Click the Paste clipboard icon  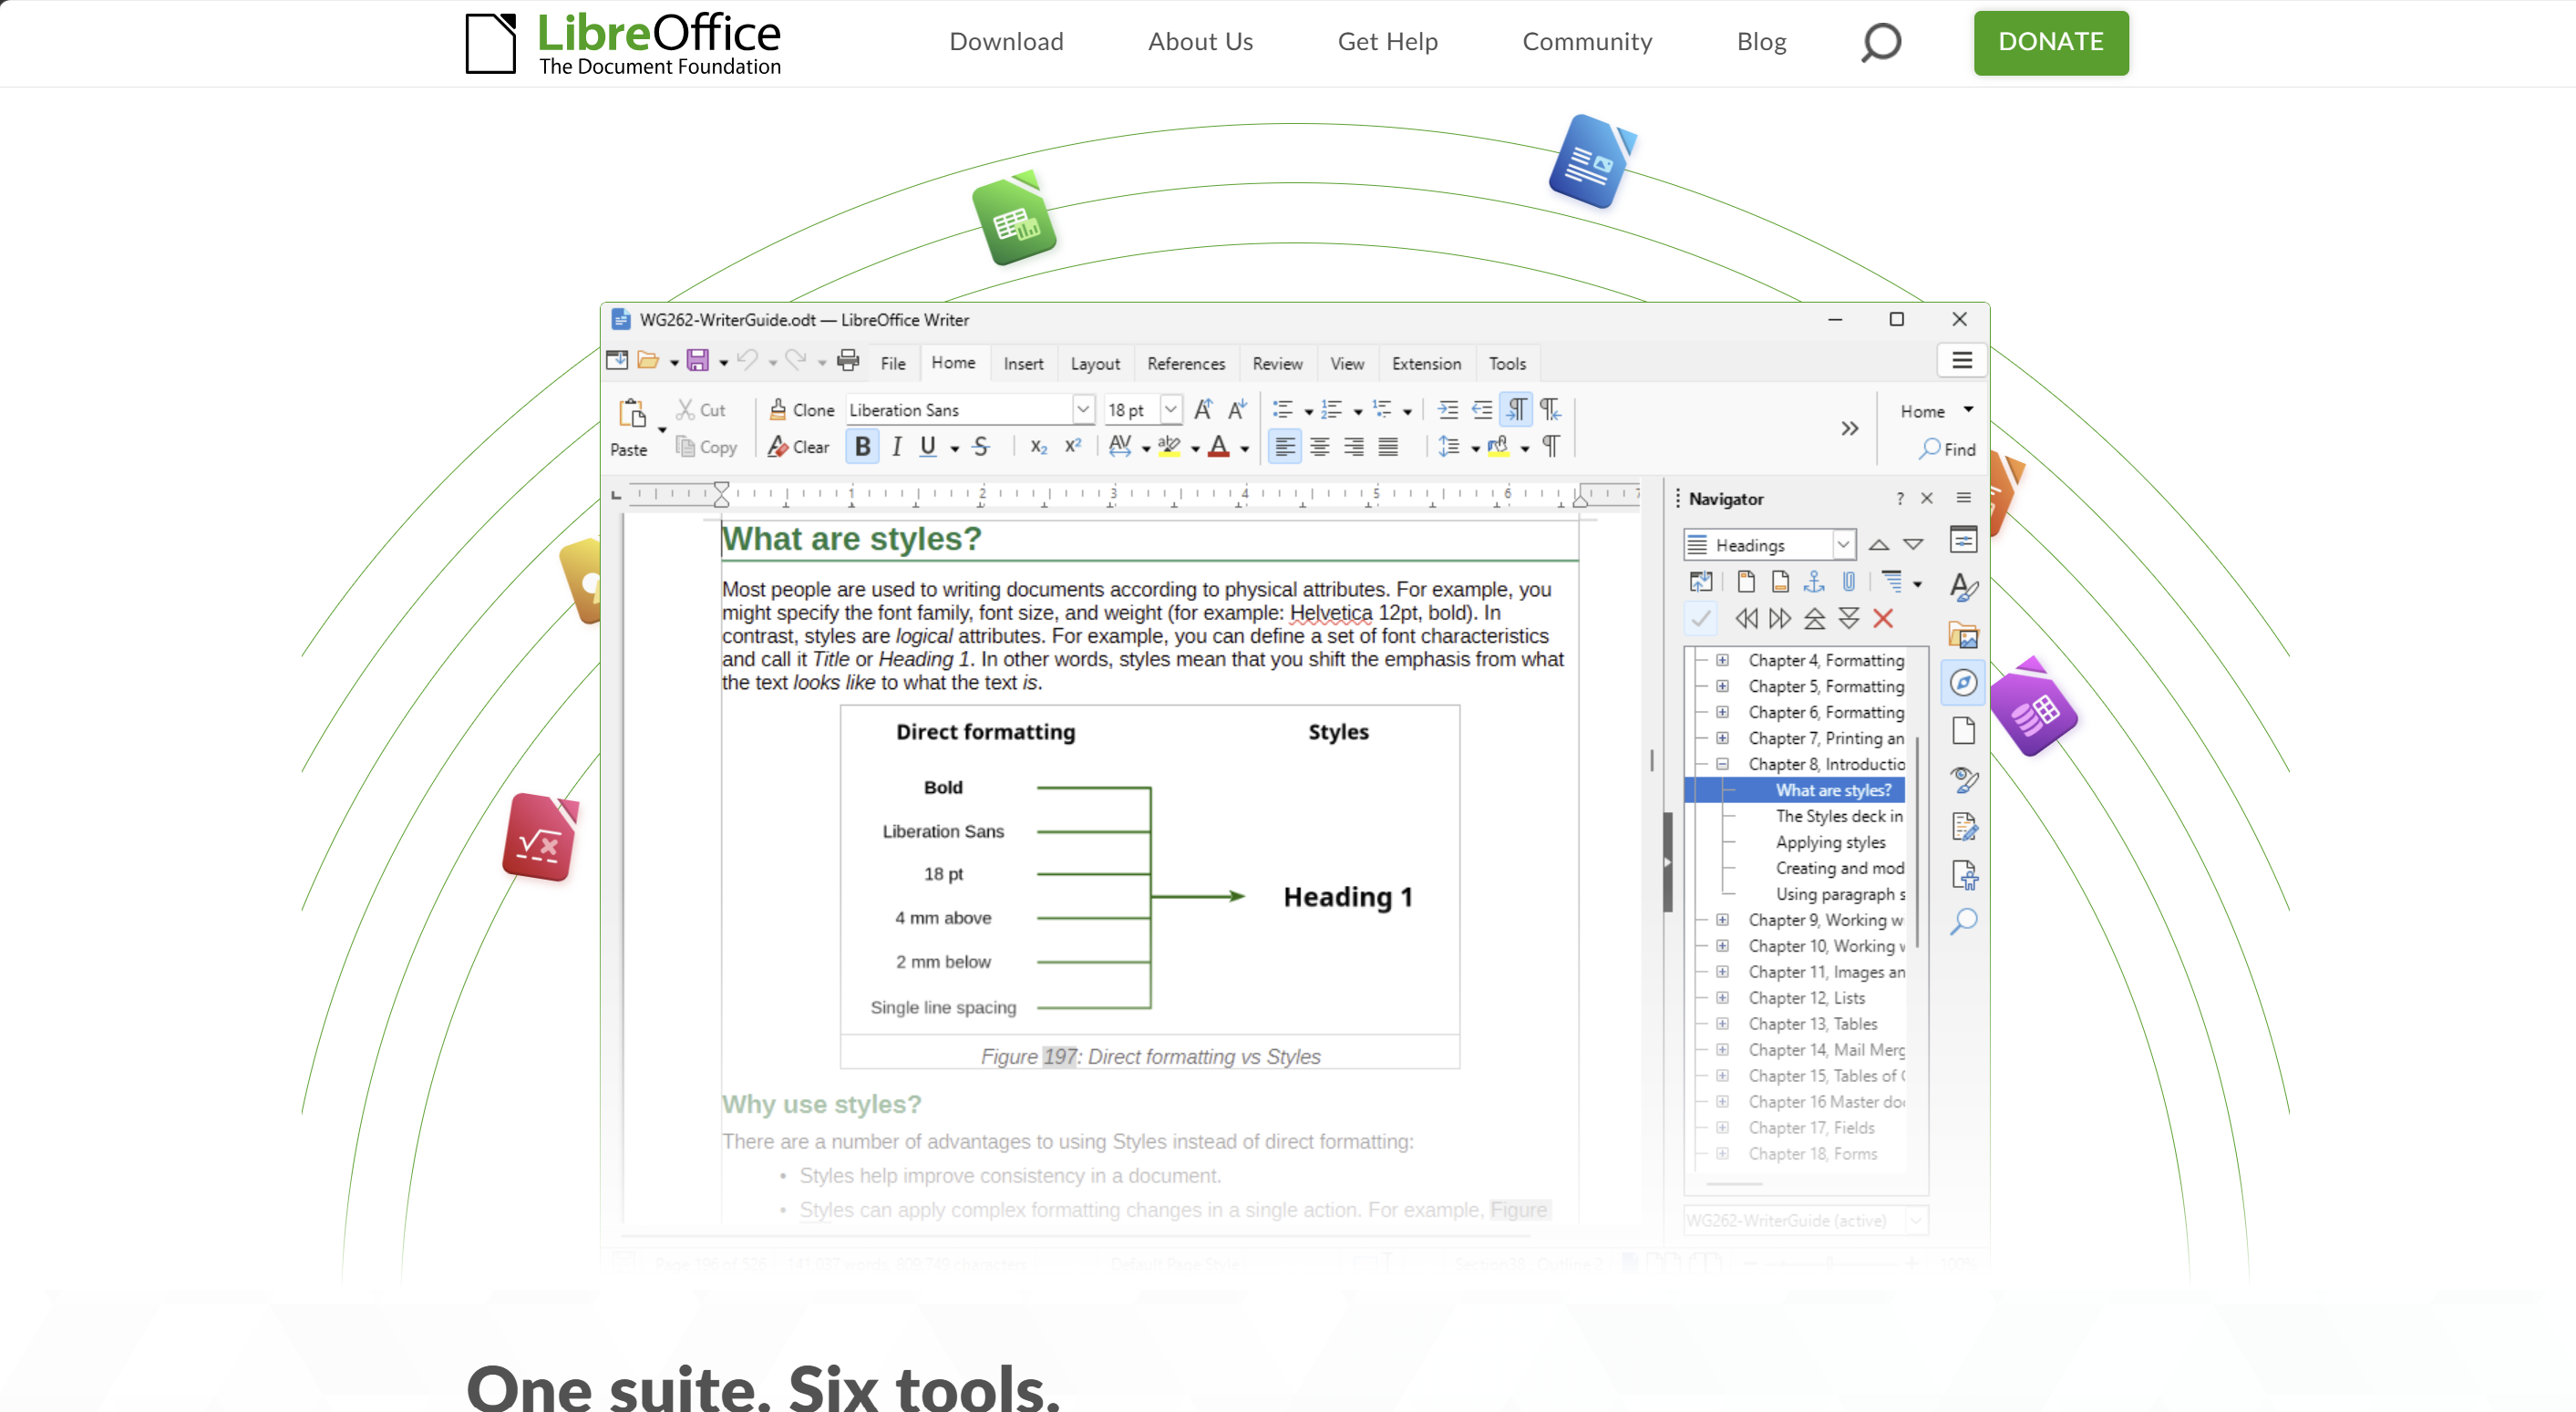coord(632,414)
